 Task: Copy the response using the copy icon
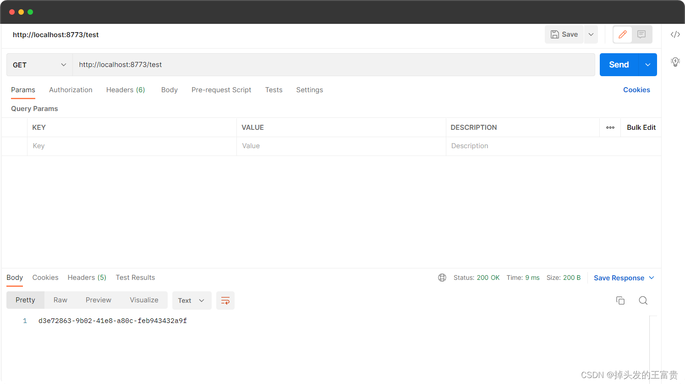[620, 301]
